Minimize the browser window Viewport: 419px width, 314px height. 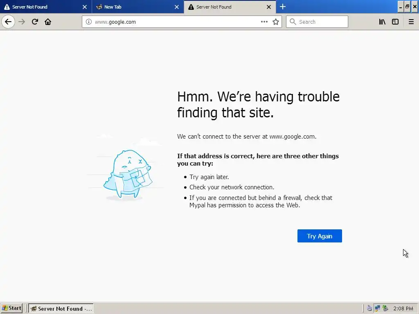click(x=400, y=7)
